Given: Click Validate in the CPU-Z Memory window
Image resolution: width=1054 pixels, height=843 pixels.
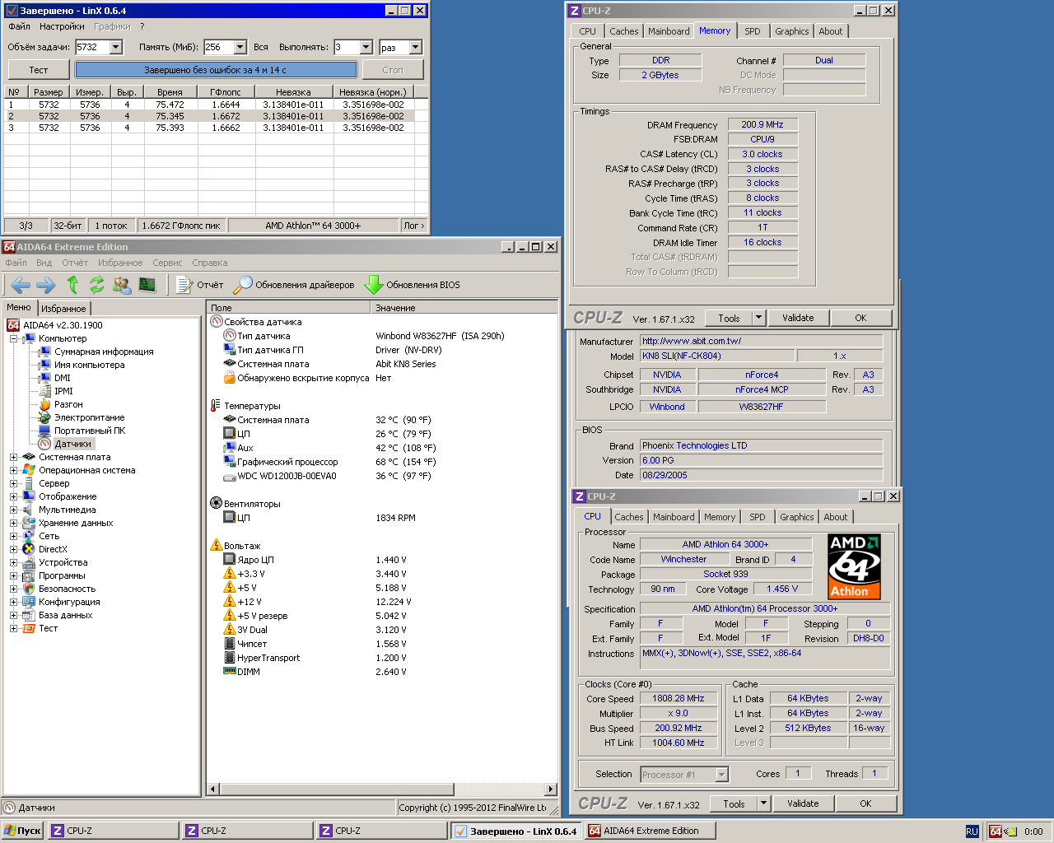Looking at the screenshot, I should (x=798, y=318).
